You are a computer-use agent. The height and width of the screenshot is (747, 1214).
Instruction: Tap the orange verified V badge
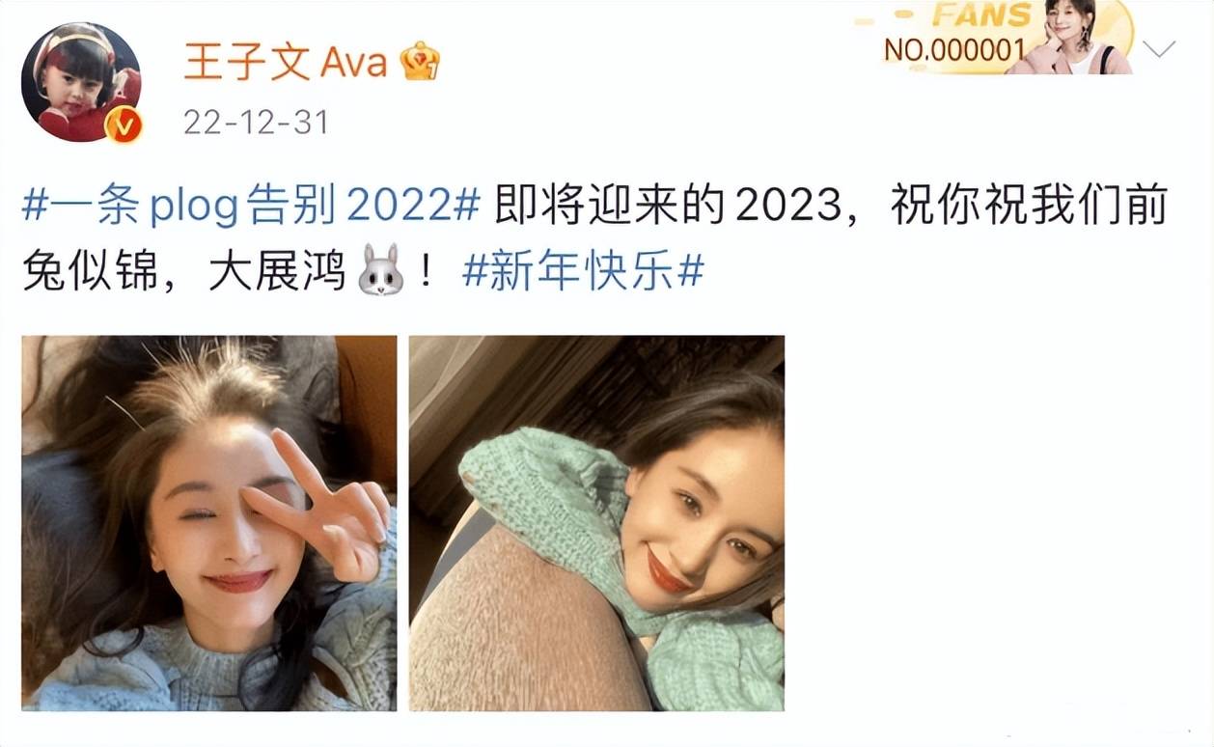(x=124, y=125)
